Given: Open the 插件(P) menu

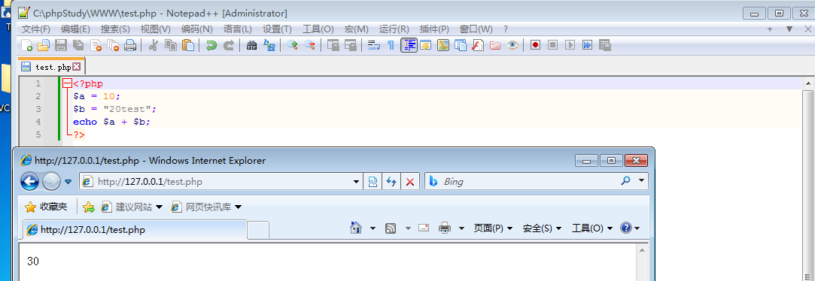Looking at the screenshot, I should [434, 29].
